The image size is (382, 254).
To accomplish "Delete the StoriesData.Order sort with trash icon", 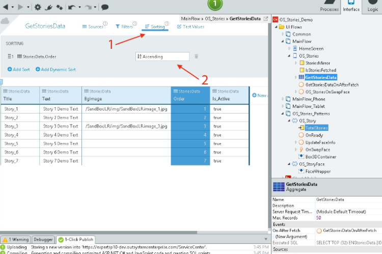I will tap(197, 57).
